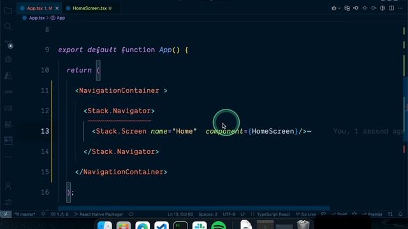Open Source Control view with badge
This screenshot has height=229, width=408.
click(x=8, y=44)
